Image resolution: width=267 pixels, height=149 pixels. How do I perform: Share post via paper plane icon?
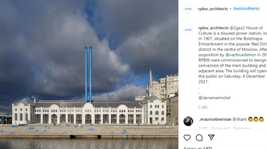point(211,137)
